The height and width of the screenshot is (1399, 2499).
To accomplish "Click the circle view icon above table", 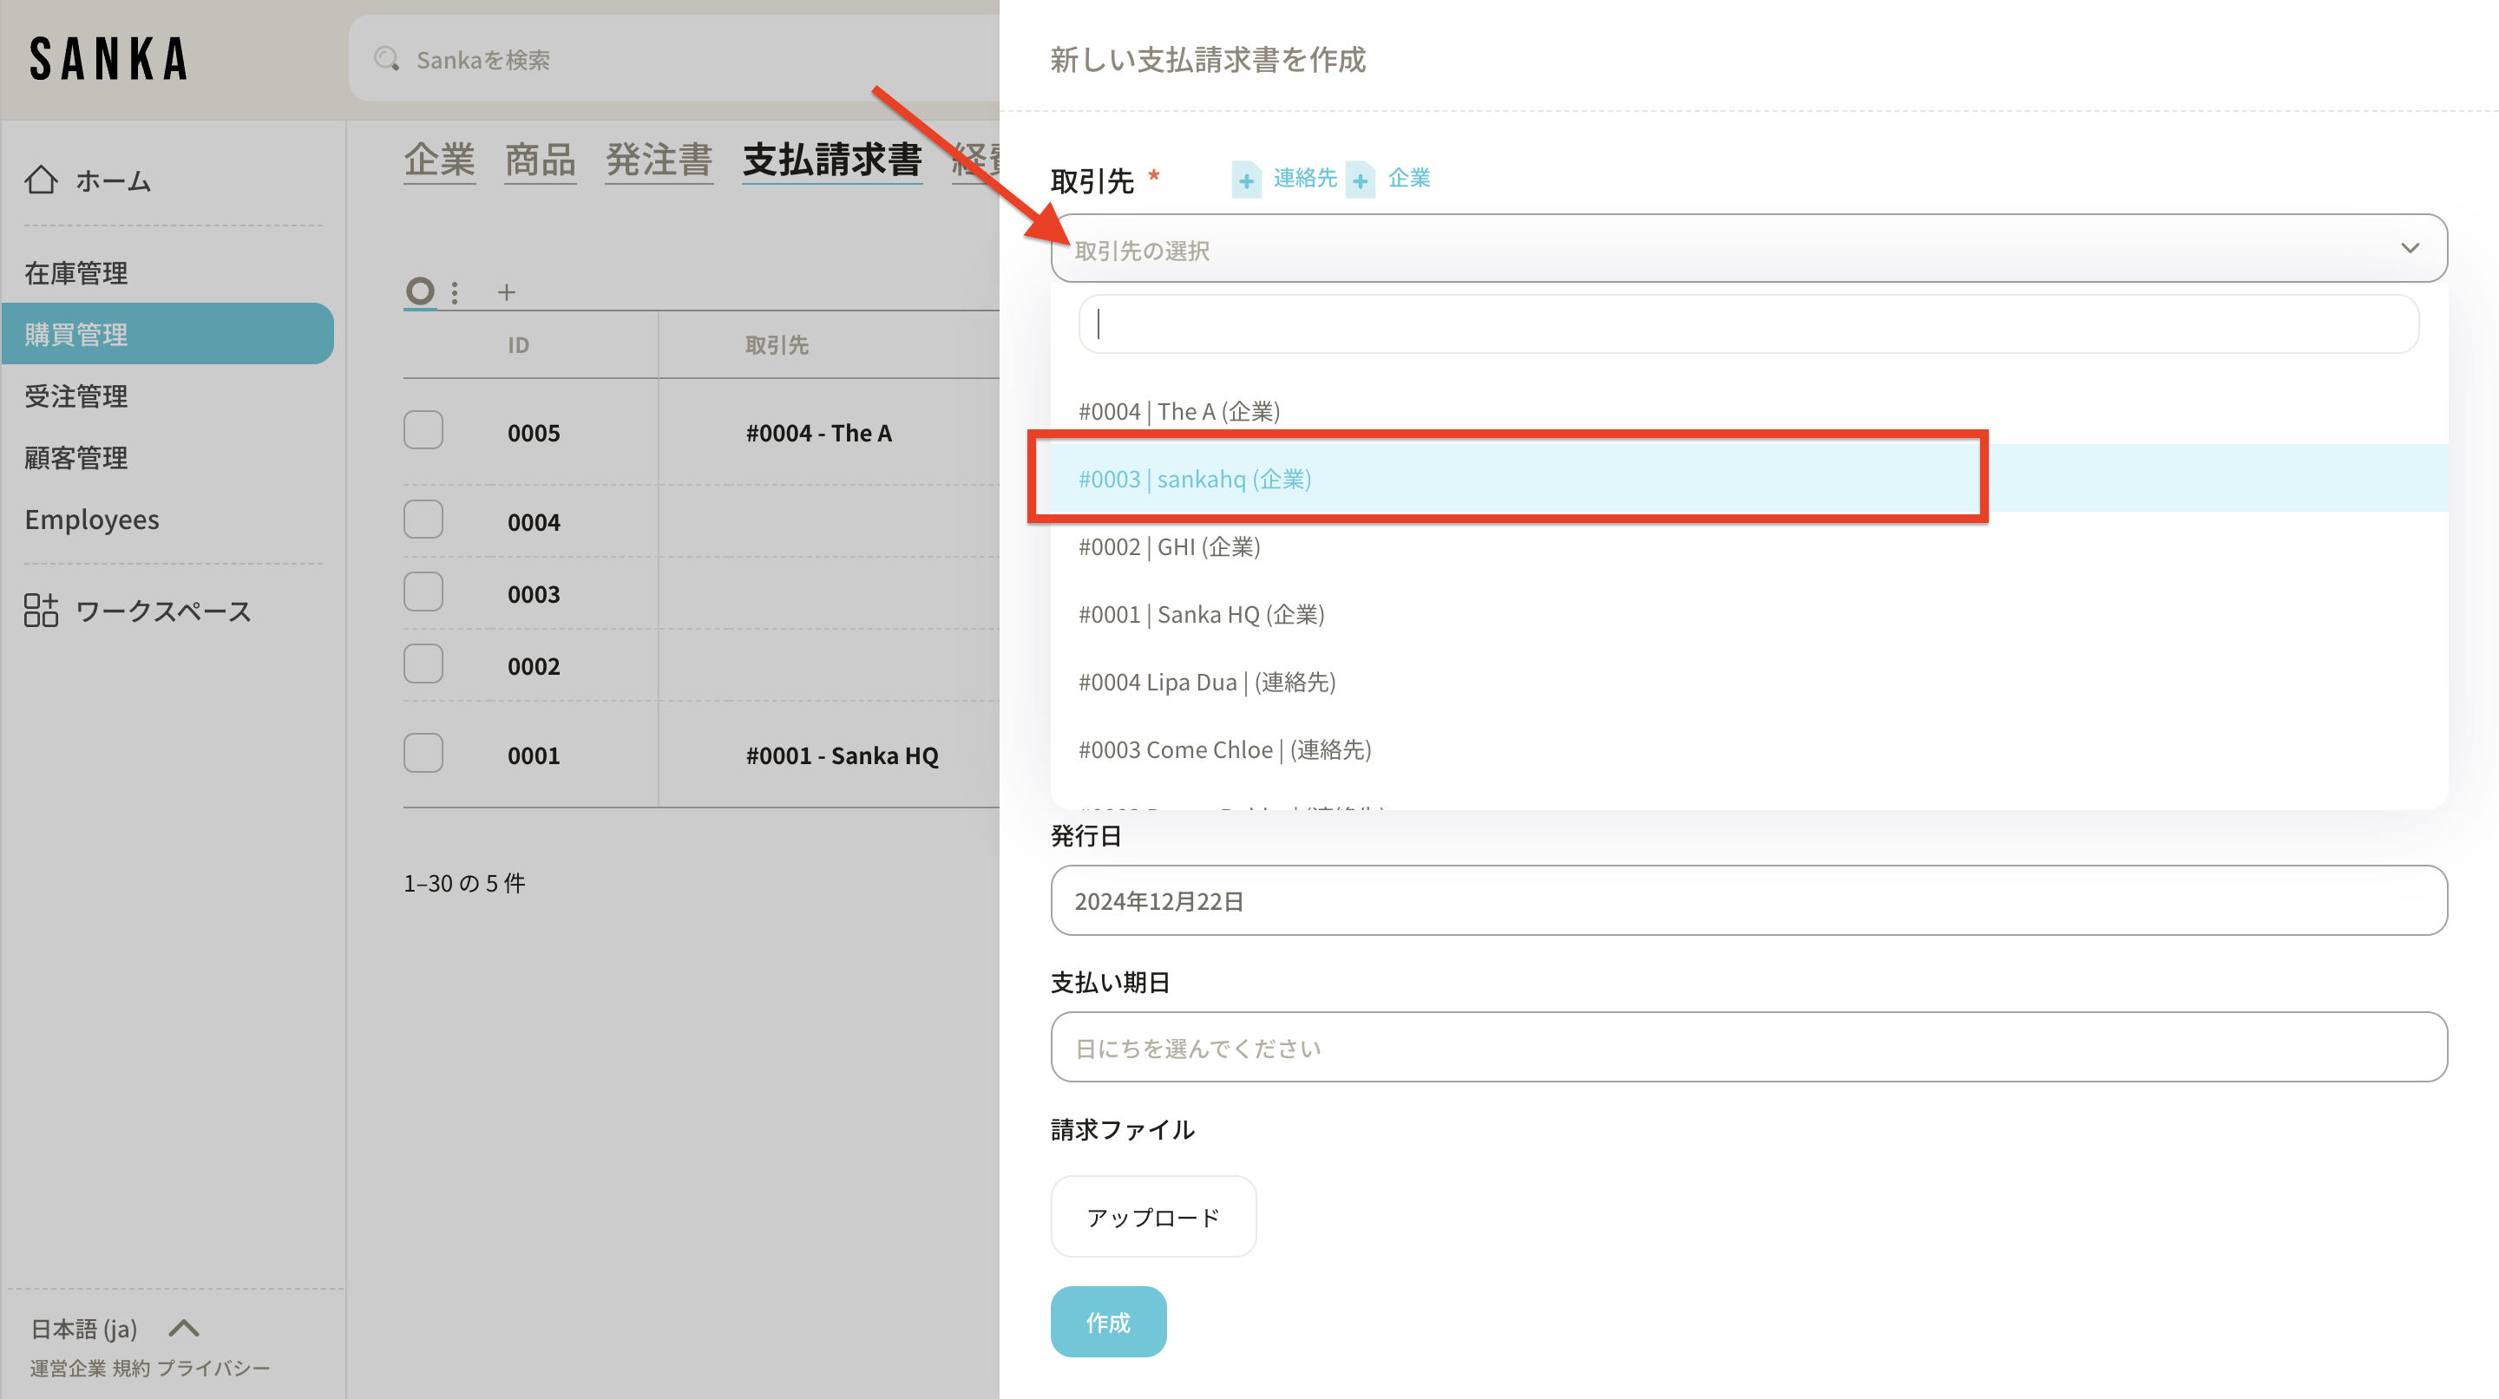I will 419,291.
